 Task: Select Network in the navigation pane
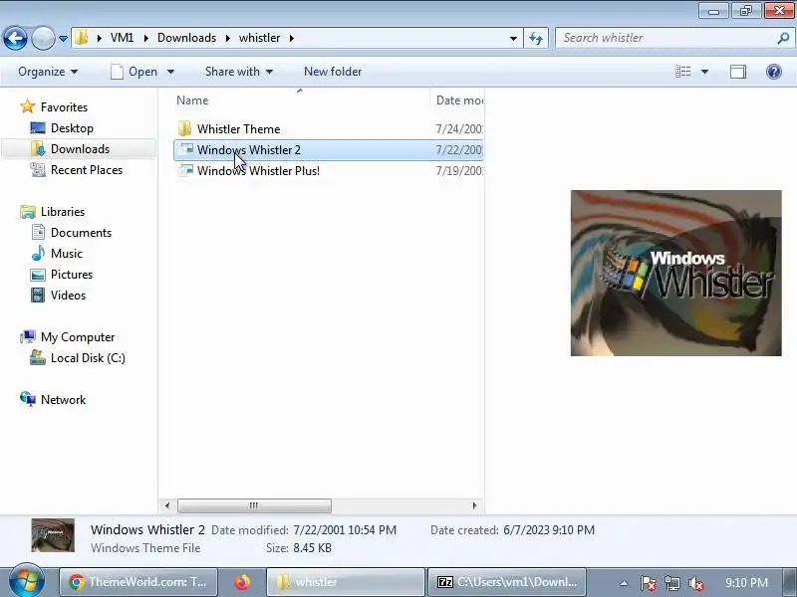click(x=63, y=400)
